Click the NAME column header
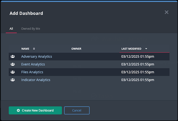This screenshot has height=121, width=178. 25,49
